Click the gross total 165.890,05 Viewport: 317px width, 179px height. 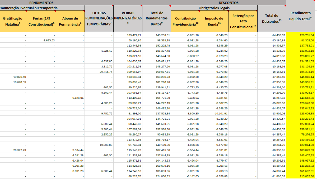click(157, 171)
